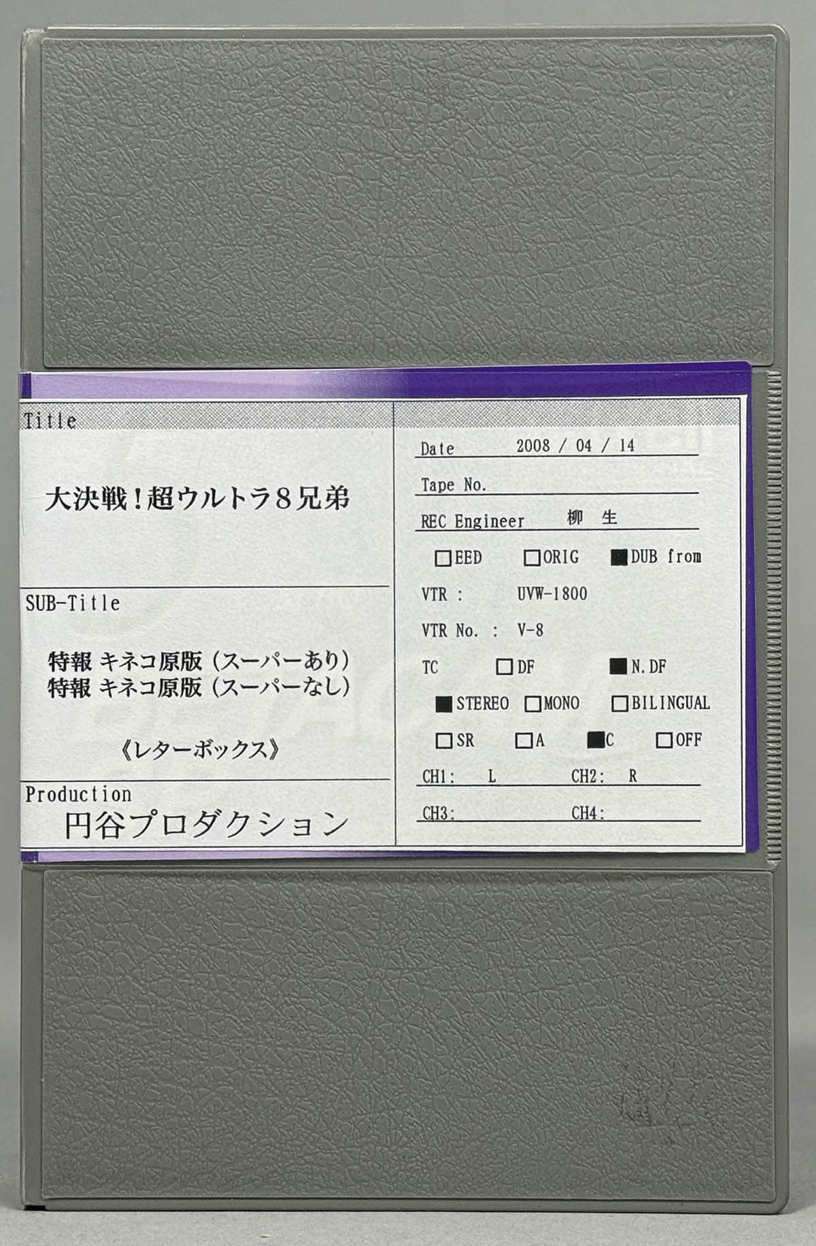Viewport: 816px width, 1246px height.
Task: Click the title 大決戦！超ウルトラ8兄弟
Action: click(x=197, y=499)
